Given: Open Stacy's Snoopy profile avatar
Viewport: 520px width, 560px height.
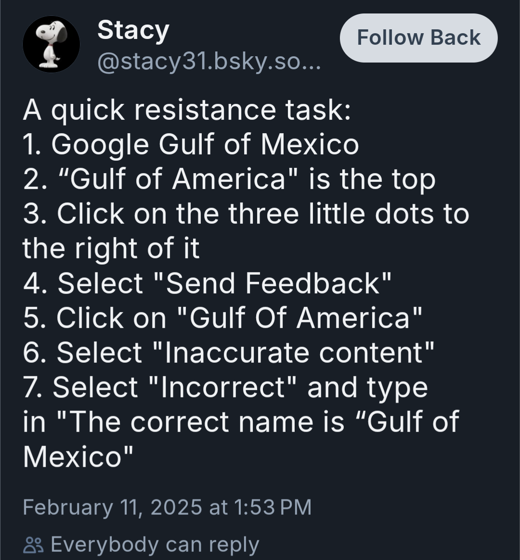Looking at the screenshot, I should point(51,44).
